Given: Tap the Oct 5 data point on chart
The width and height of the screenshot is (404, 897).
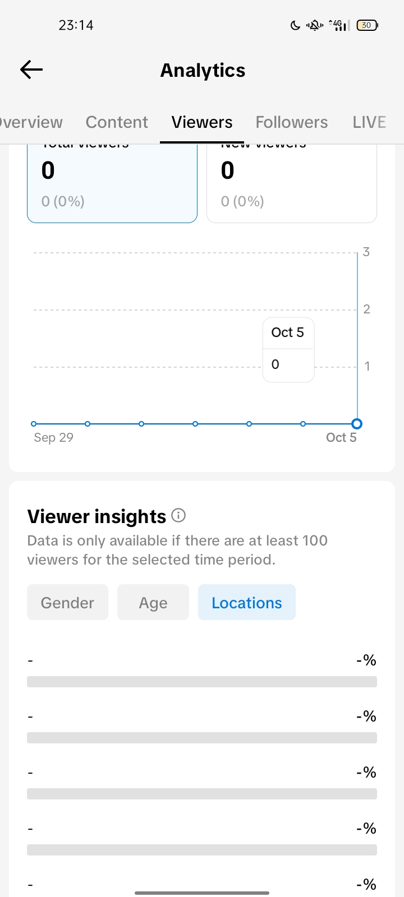Looking at the screenshot, I should (x=357, y=424).
